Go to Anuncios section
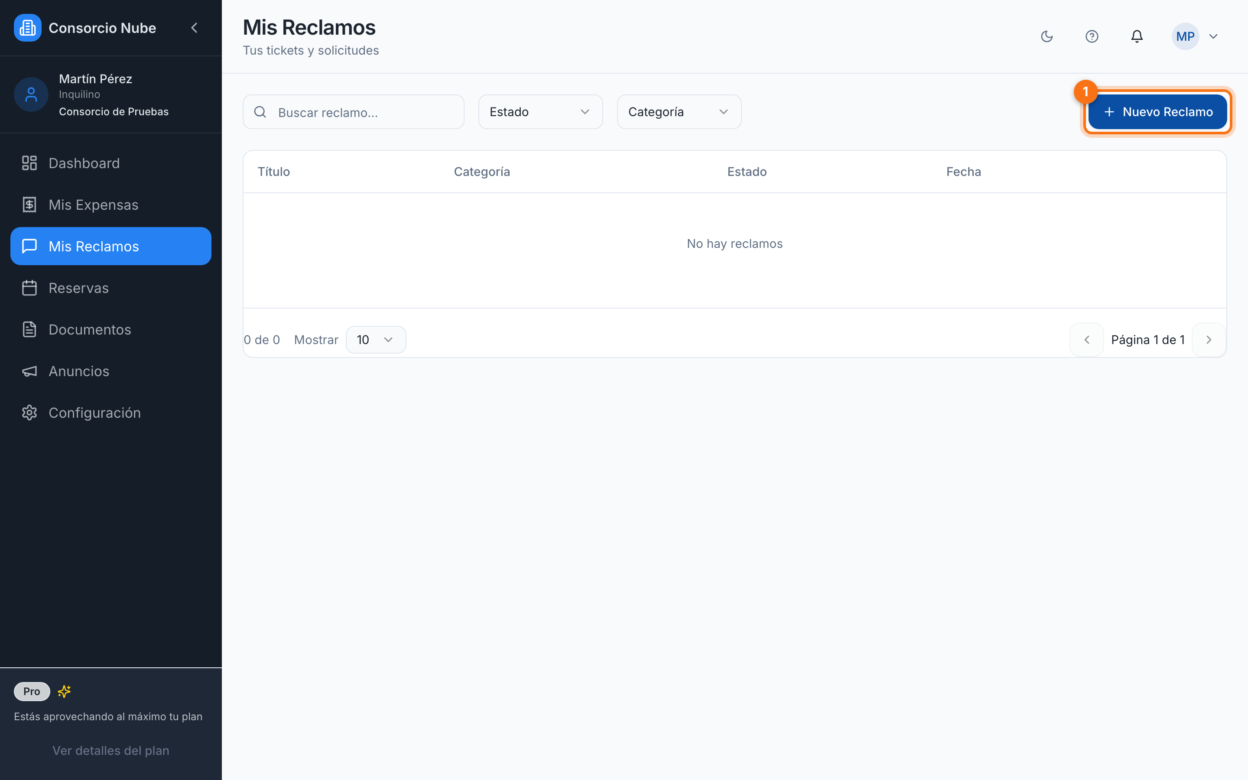Screen dimensions: 1248x780 click(x=111, y=371)
